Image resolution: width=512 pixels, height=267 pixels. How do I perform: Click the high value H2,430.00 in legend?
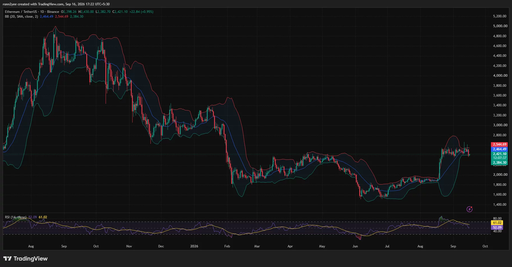(86, 12)
